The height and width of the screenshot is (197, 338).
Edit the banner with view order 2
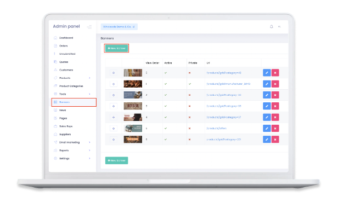click(267, 95)
